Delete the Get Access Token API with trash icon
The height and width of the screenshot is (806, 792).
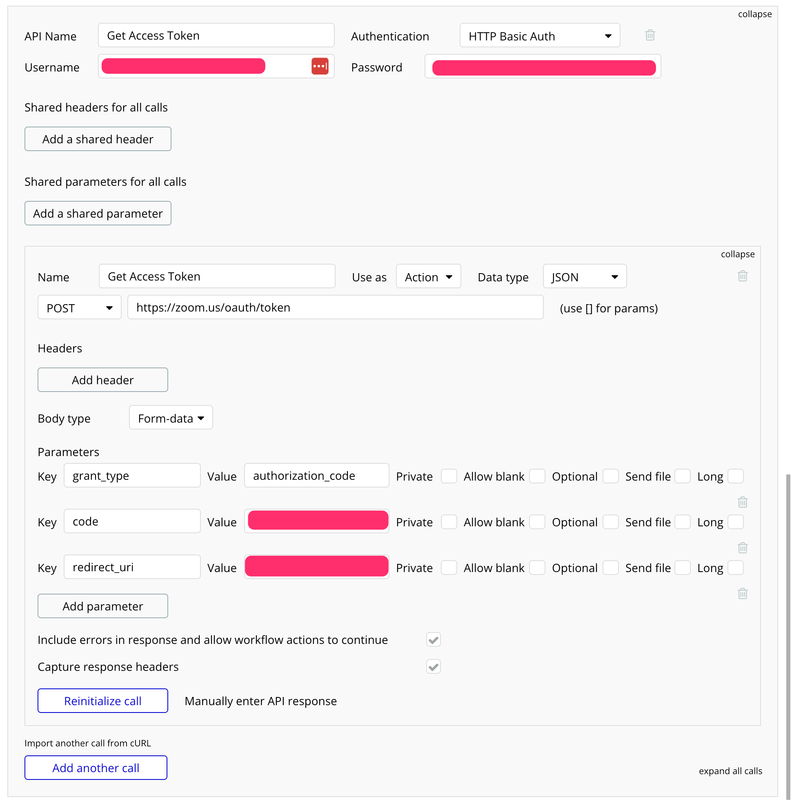(650, 35)
